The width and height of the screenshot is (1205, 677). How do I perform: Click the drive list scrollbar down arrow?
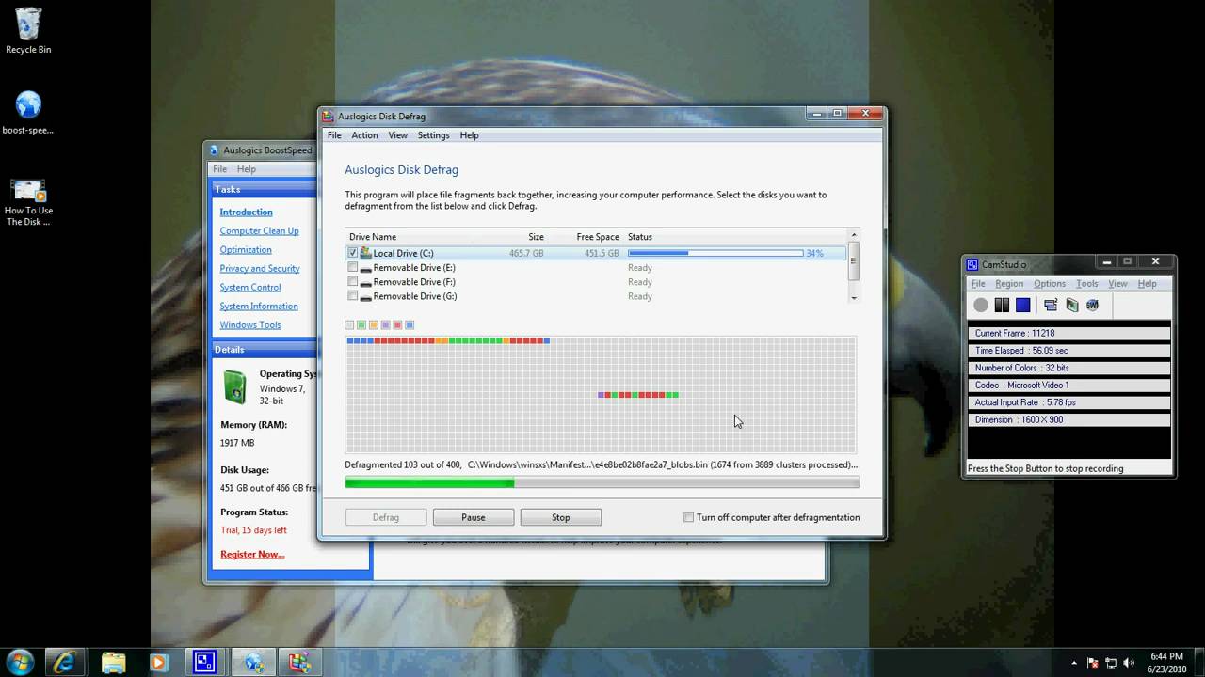pos(854,297)
